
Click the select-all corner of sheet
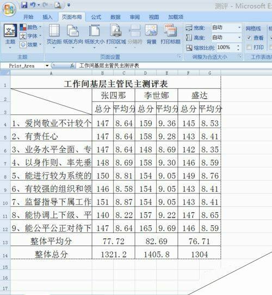(5, 73)
